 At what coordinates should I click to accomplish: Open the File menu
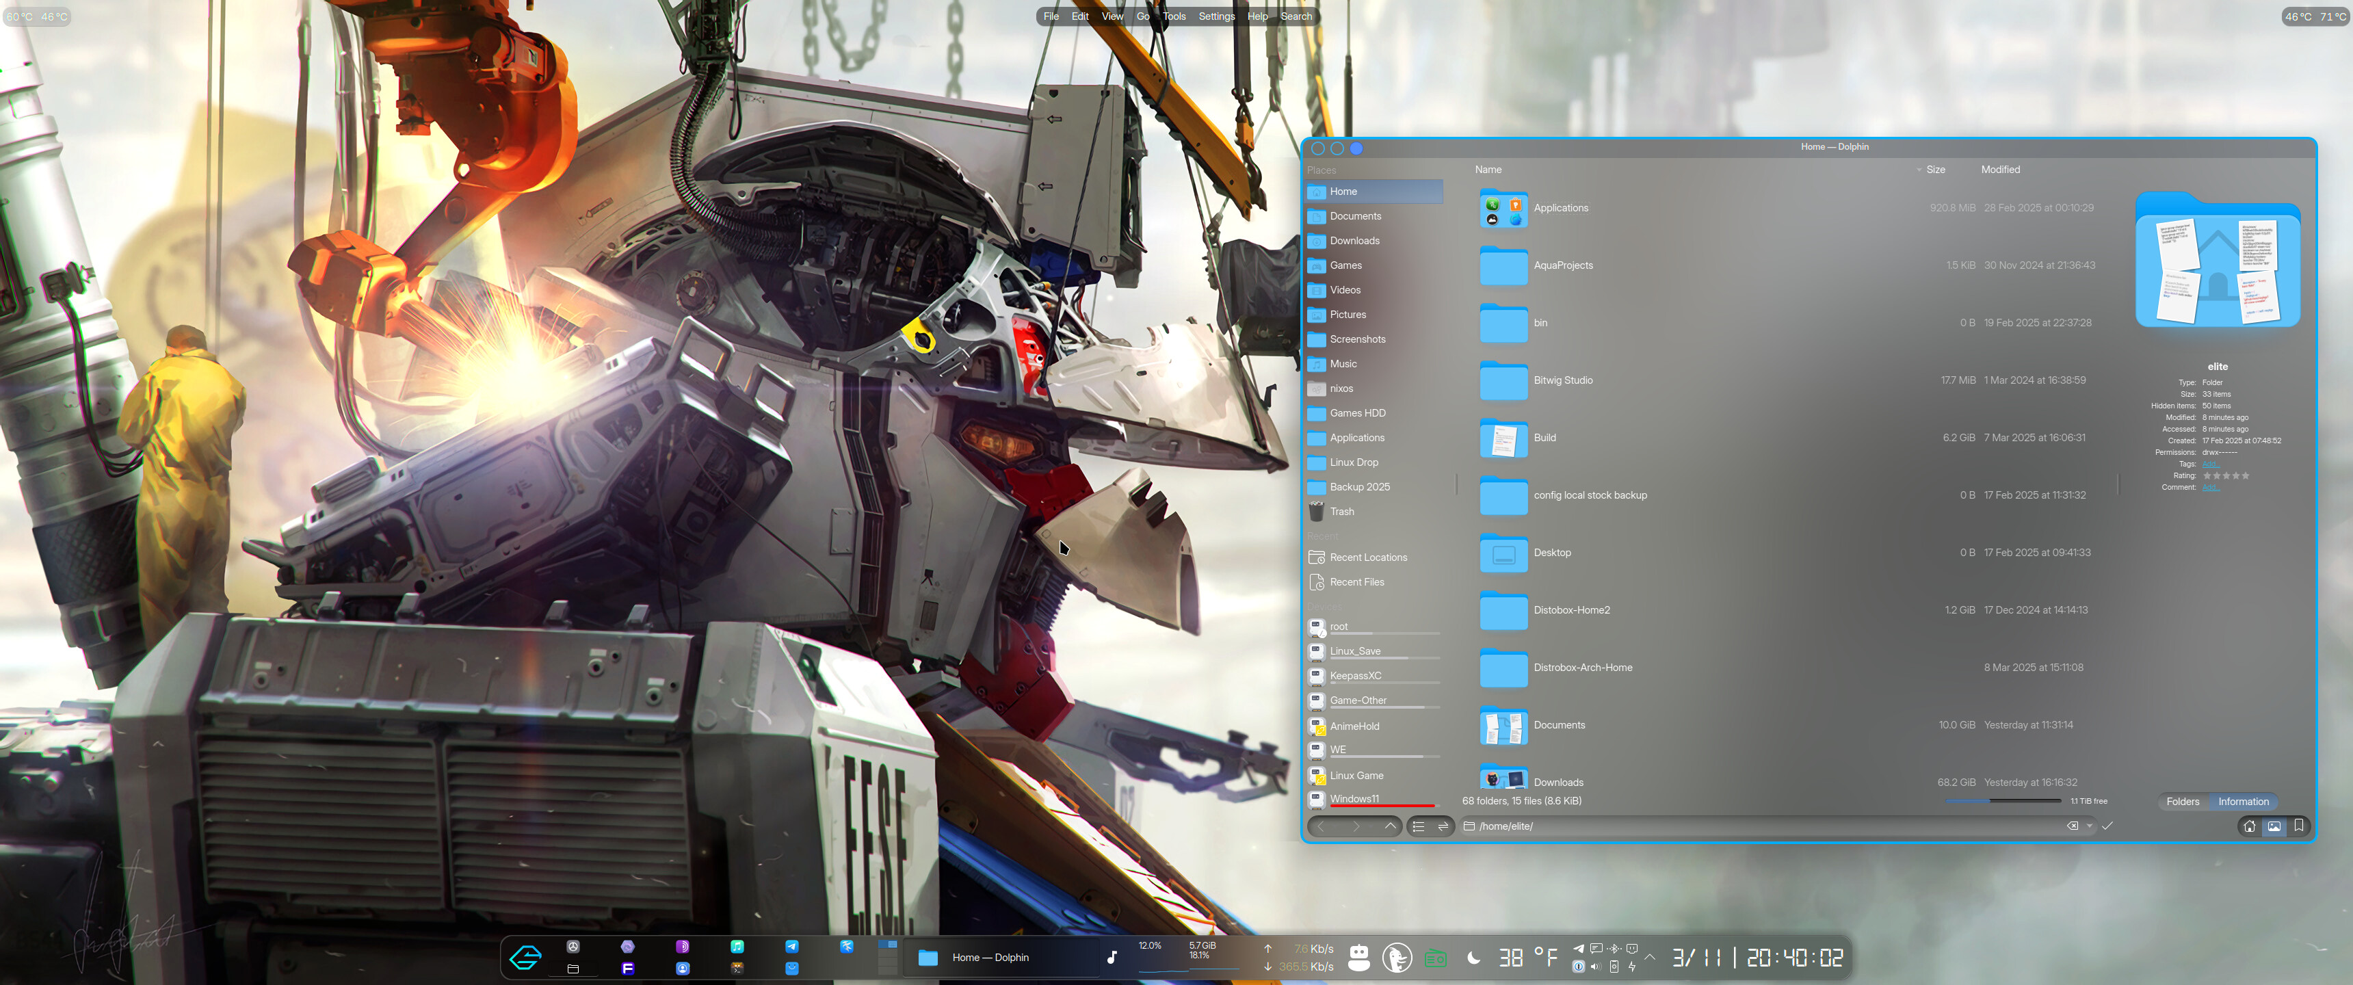pos(1051,16)
